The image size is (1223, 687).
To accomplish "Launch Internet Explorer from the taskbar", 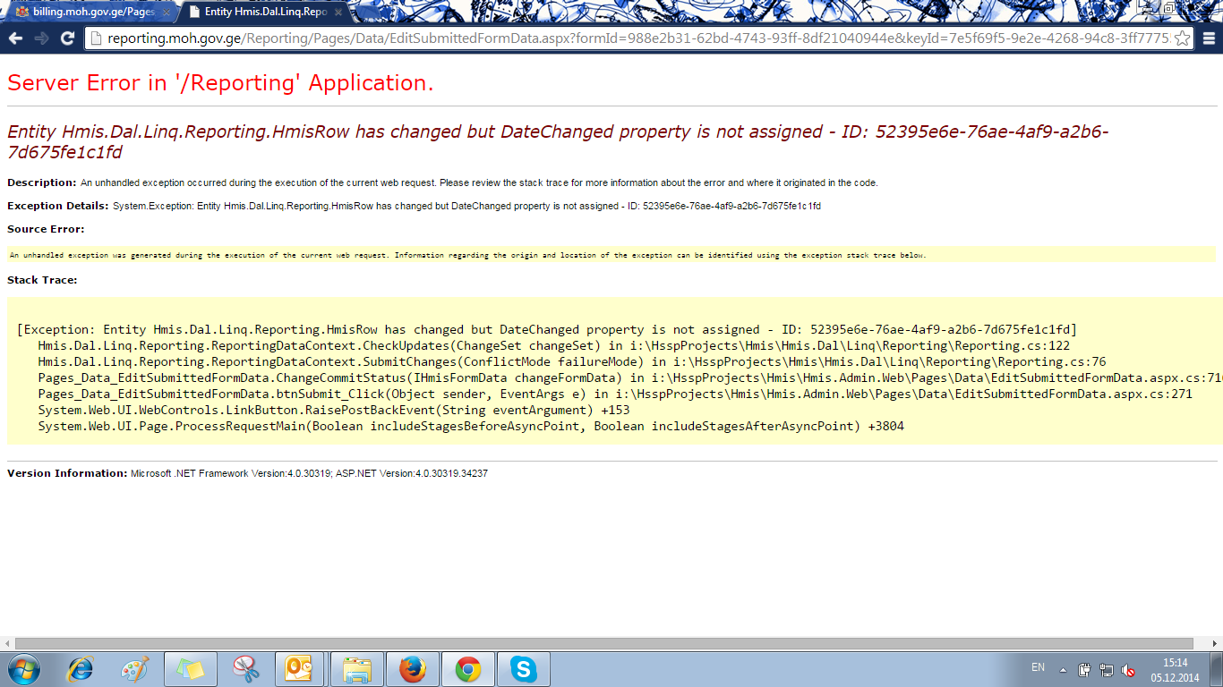I will coord(81,669).
